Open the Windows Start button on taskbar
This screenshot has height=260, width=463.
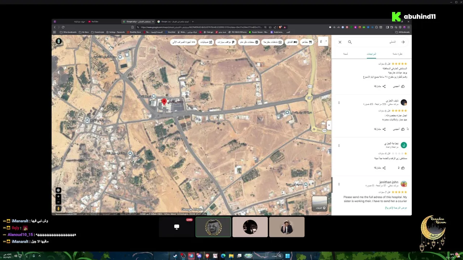pos(288,256)
